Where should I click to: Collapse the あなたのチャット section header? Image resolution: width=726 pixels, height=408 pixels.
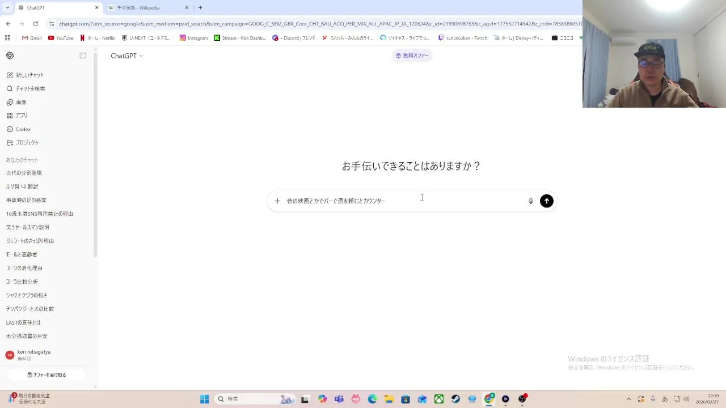(22, 160)
